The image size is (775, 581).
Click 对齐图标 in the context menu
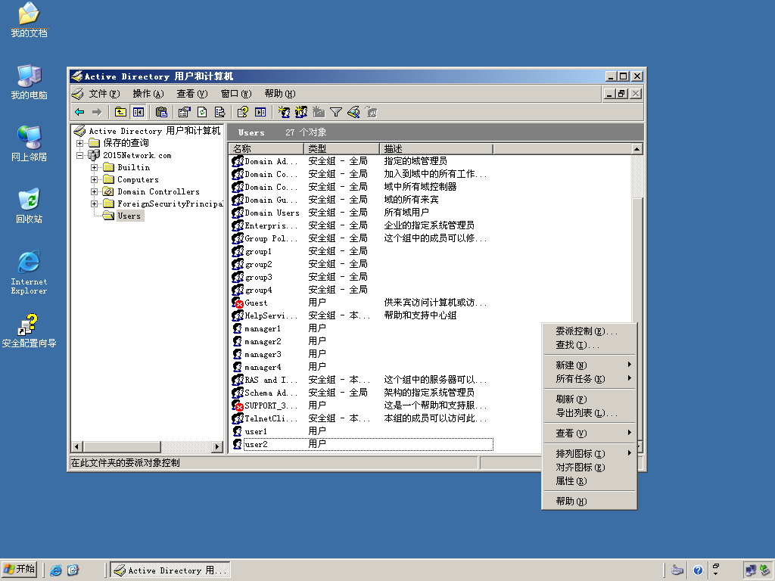click(589, 468)
